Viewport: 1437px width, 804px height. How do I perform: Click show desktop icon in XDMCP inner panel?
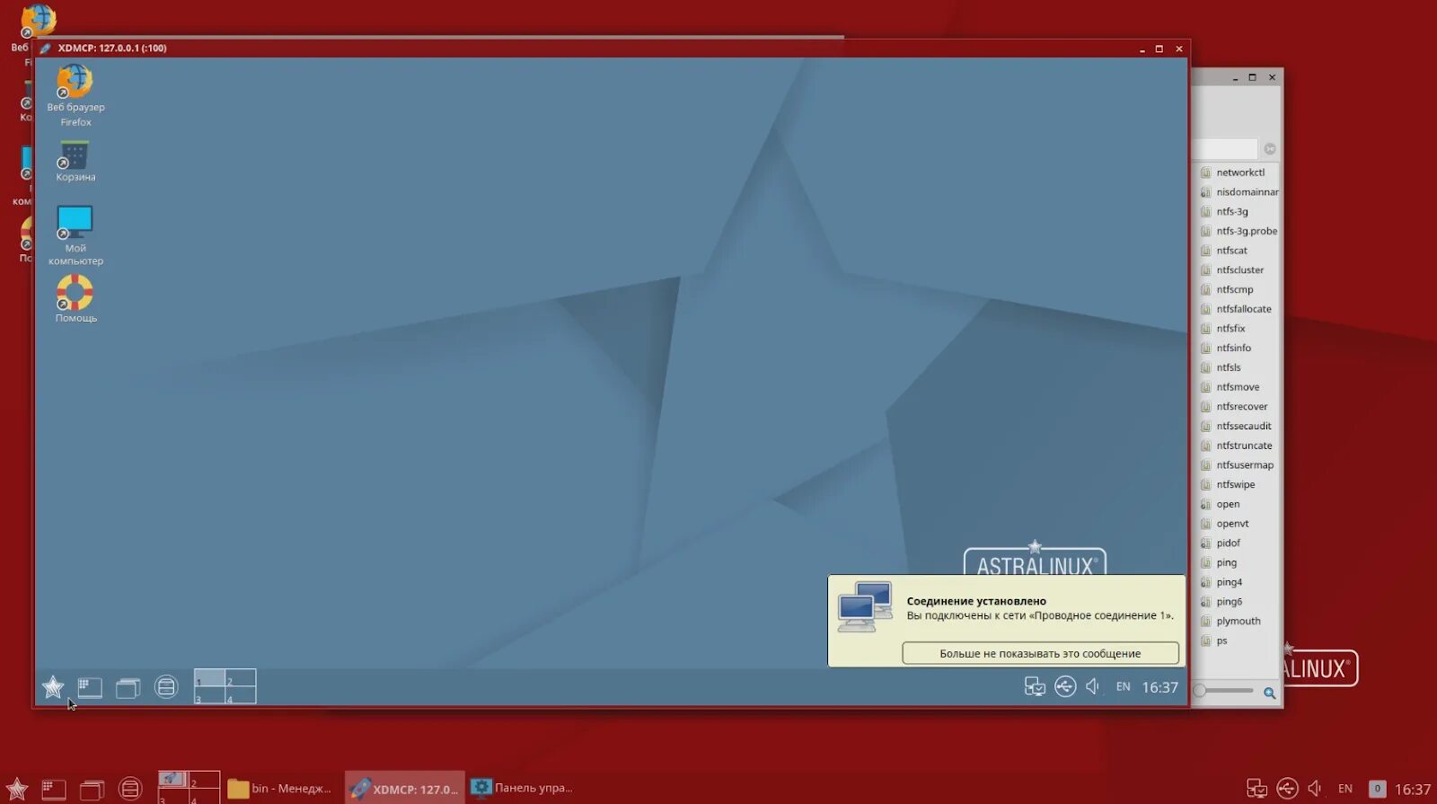click(90, 687)
